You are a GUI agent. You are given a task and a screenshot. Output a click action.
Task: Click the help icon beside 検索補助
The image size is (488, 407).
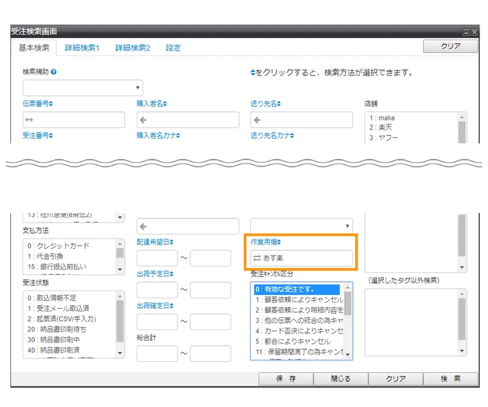pyautogui.click(x=54, y=72)
